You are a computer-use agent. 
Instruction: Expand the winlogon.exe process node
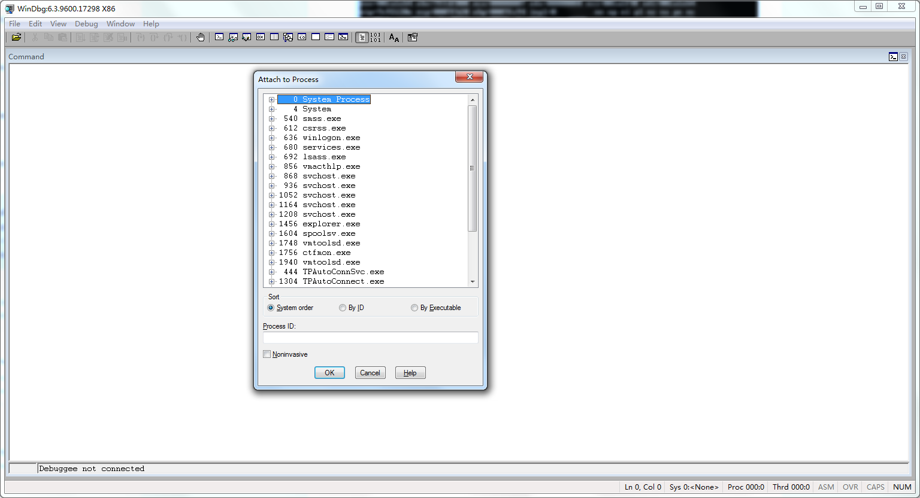[x=271, y=138]
